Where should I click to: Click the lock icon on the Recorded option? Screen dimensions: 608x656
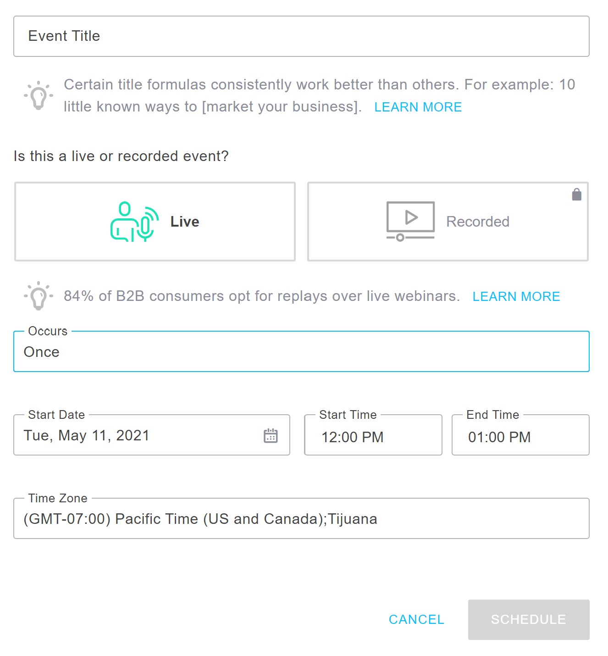577,194
